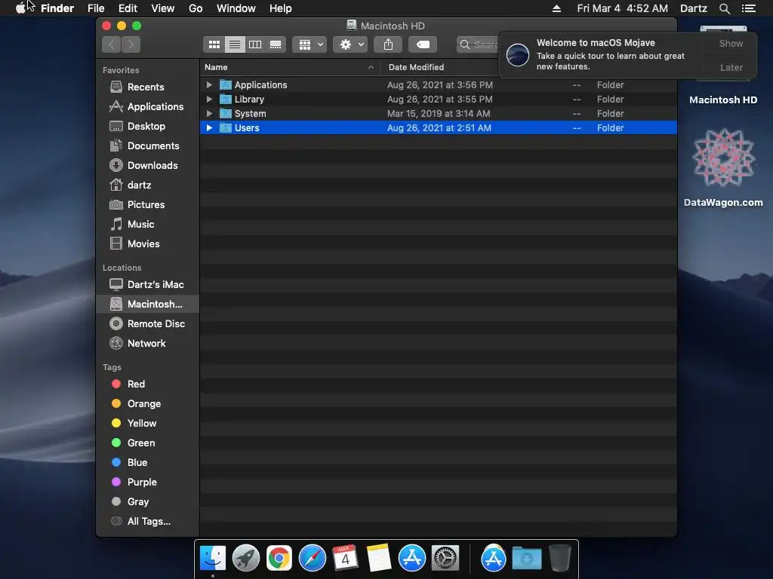This screenshot has height=579, width=773.
Task: Click the Edit Tags toolbar button
Action: click(423, 44)
